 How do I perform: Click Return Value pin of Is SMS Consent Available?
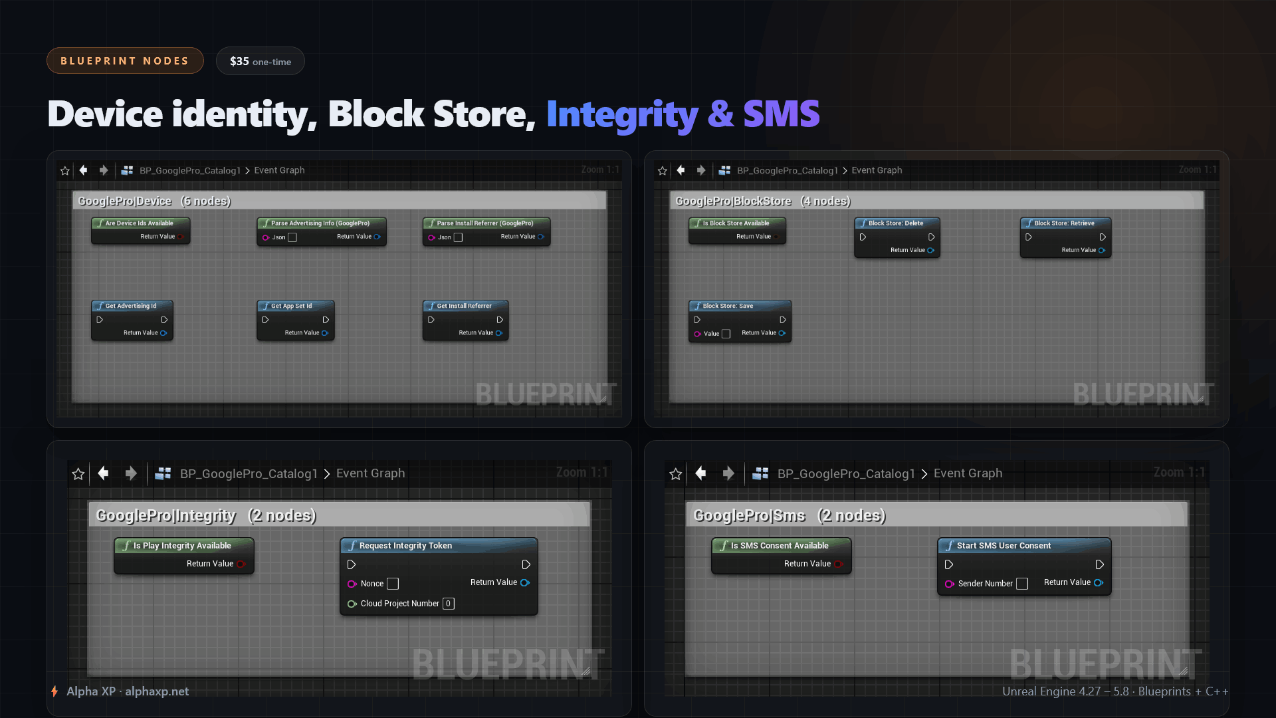click(838, 564)
